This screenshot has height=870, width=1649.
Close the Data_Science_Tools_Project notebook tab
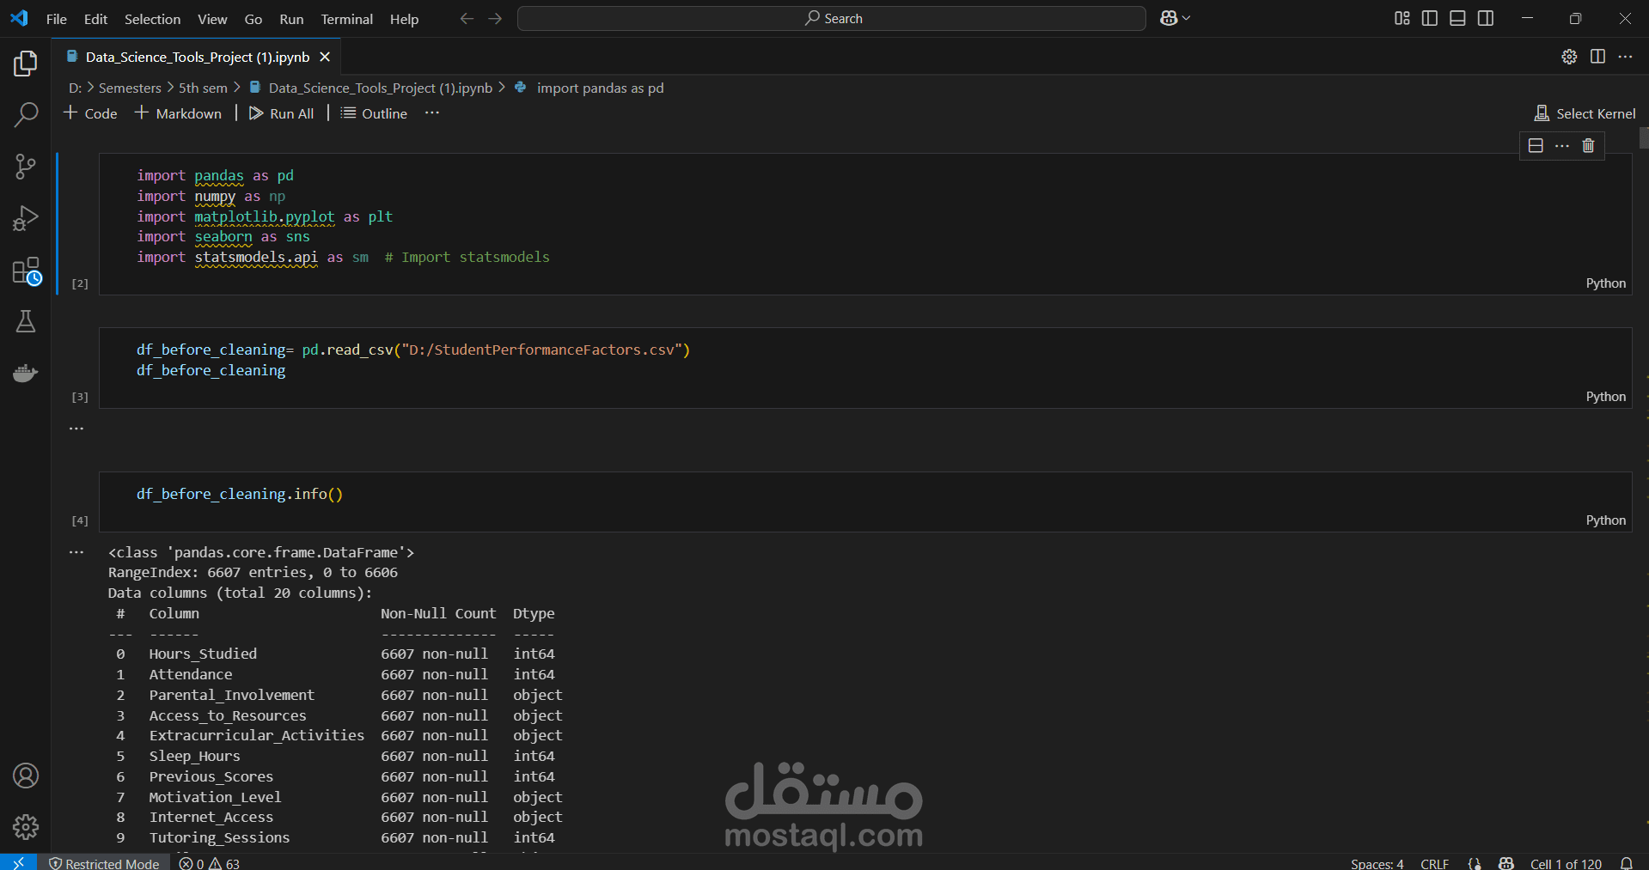[x=325, y=57]
